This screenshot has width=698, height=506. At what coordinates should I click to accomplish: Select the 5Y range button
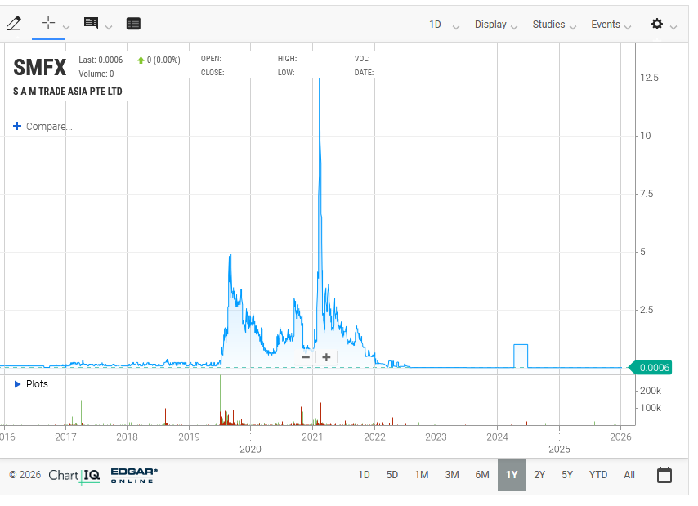click(x=567, y=475)
